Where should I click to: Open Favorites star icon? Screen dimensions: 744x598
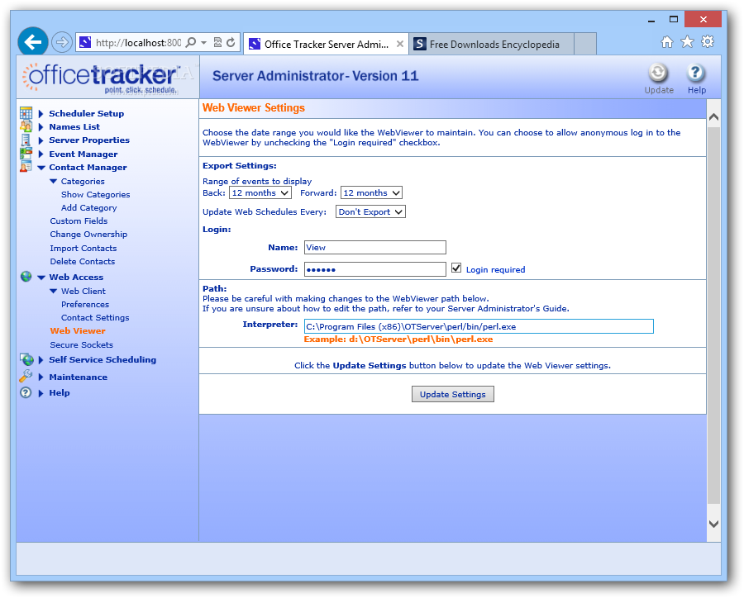click(x=687, y=42)
